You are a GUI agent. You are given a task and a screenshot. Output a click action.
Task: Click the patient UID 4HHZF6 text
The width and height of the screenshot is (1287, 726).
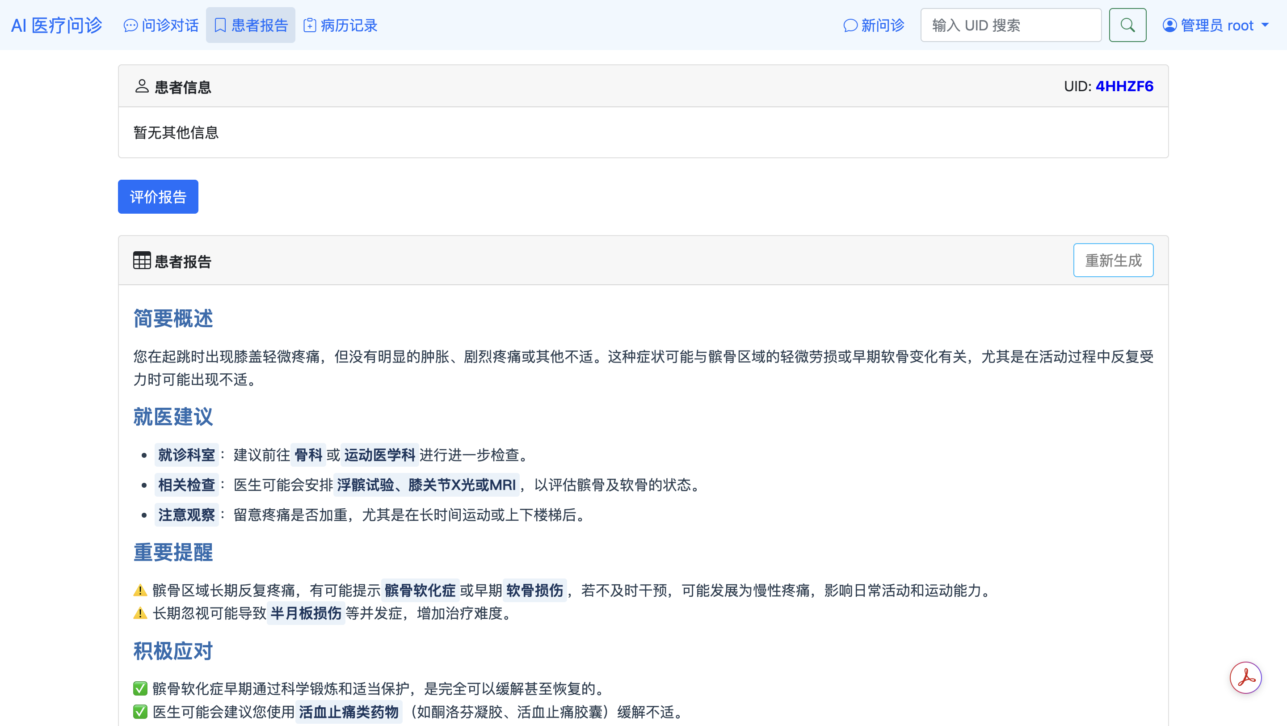1124,86
